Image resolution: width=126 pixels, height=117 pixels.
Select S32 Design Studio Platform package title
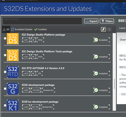(43, 35)
